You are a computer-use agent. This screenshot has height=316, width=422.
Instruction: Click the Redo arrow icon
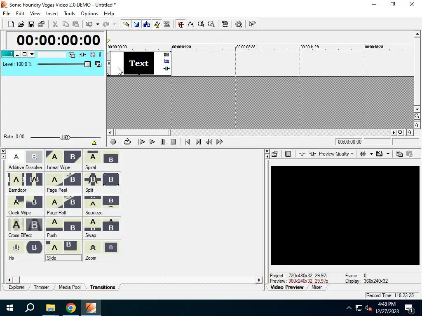(x=106, y=24)
